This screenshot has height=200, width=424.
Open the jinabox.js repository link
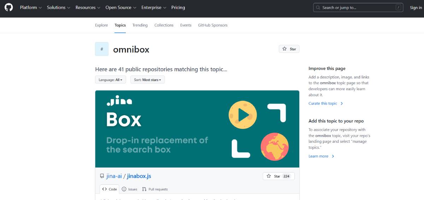[139, 176]
